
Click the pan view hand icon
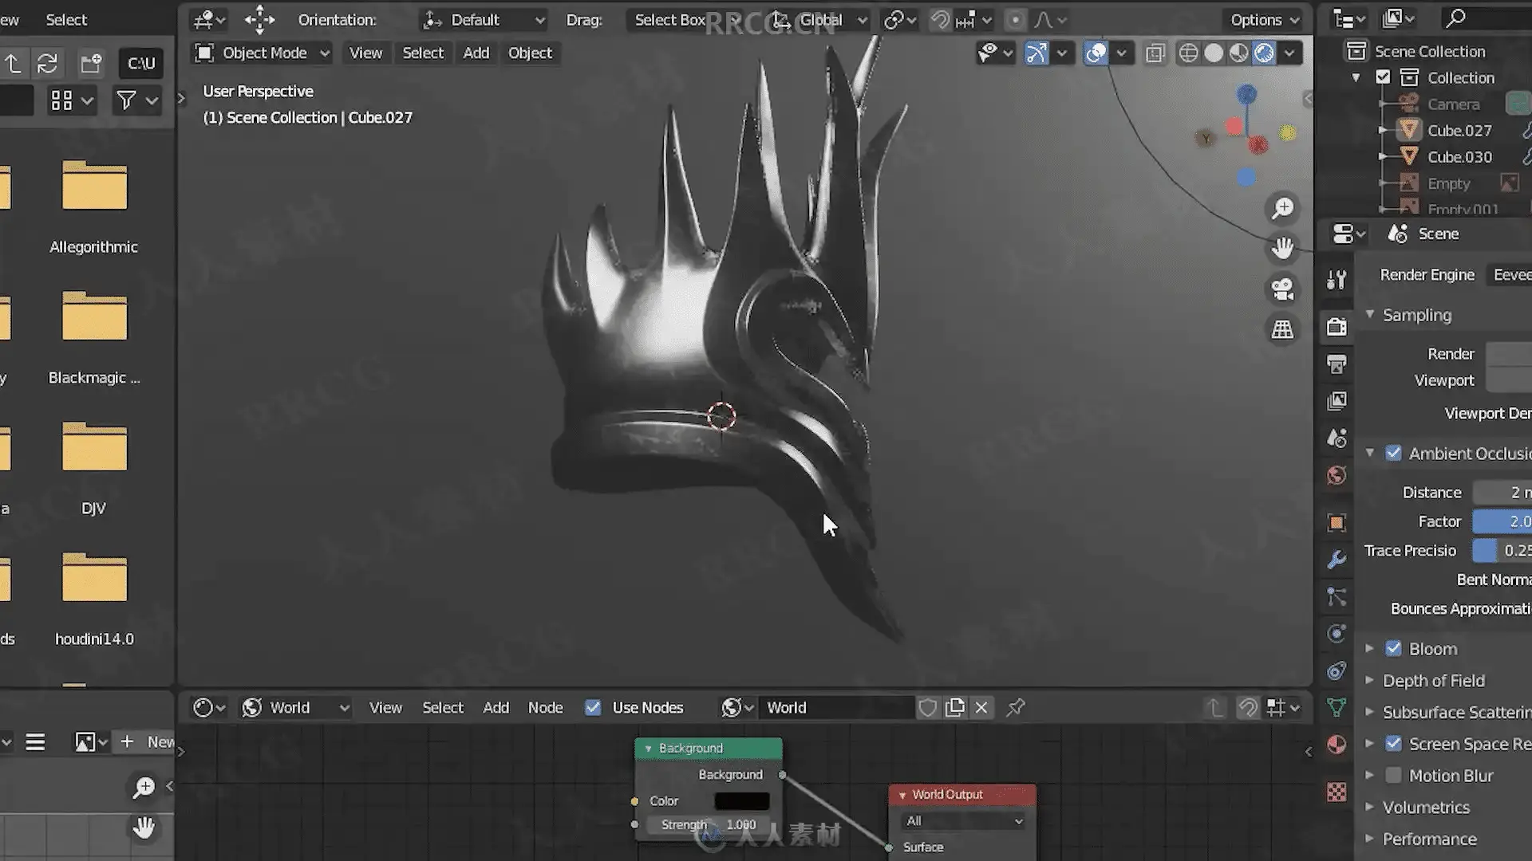tap(1282, 249)
